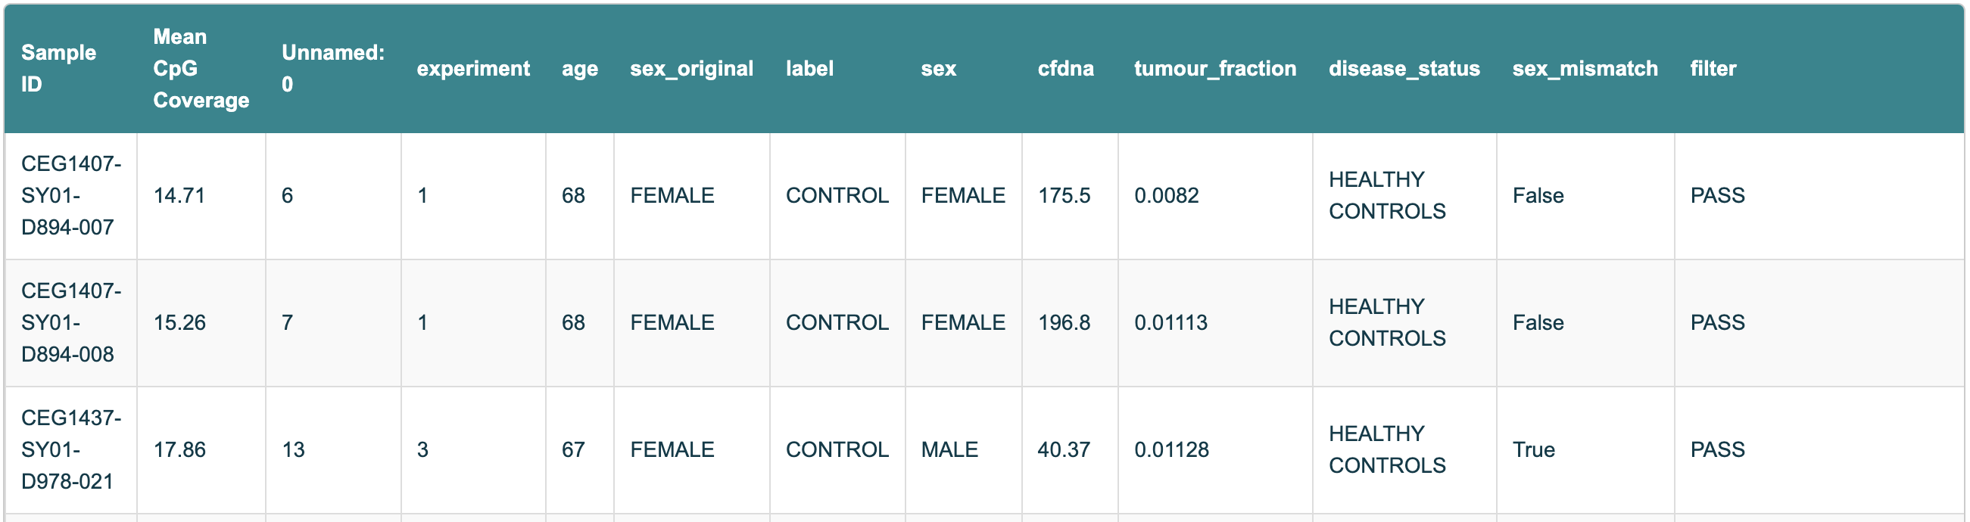Select the tumour_fraction column header

tap(1214, 69)
